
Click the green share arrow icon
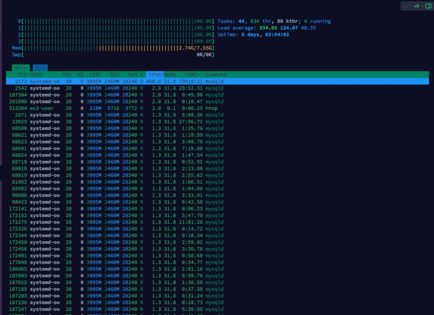pyautogui.click(x=417, y=6)
